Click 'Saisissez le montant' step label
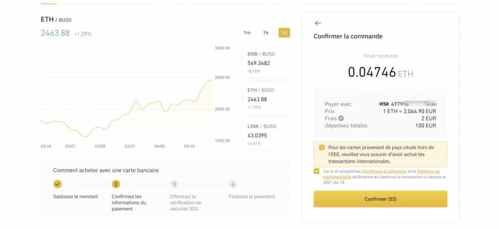This screenshot has width=499, height=229. click(x=76, y=196)
